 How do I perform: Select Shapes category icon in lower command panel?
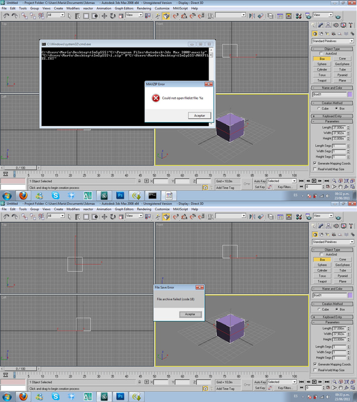click(x=321, y=235)
